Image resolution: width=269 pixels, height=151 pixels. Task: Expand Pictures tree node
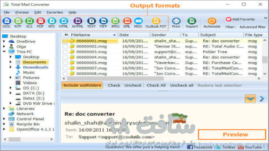coord(11,77)
